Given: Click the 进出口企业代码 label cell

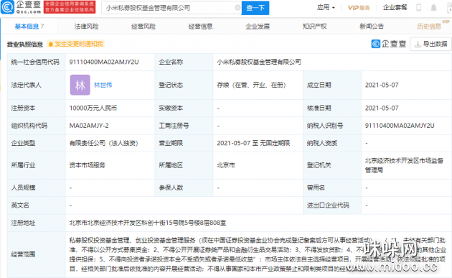Looking at the screenshot, I should (x=331, y=205).
